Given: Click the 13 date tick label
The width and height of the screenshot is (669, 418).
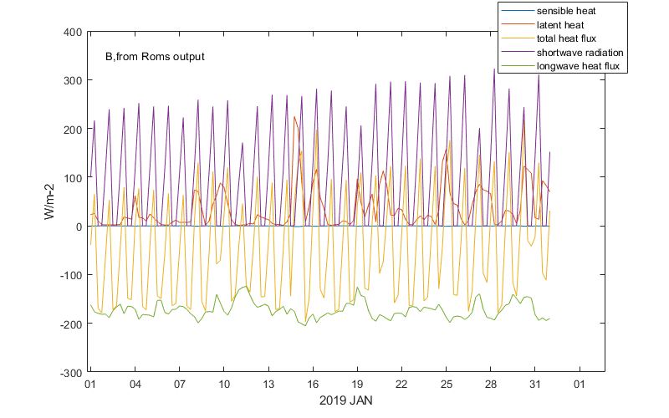Looking at the screenshot, I should [x=268, y=385].
